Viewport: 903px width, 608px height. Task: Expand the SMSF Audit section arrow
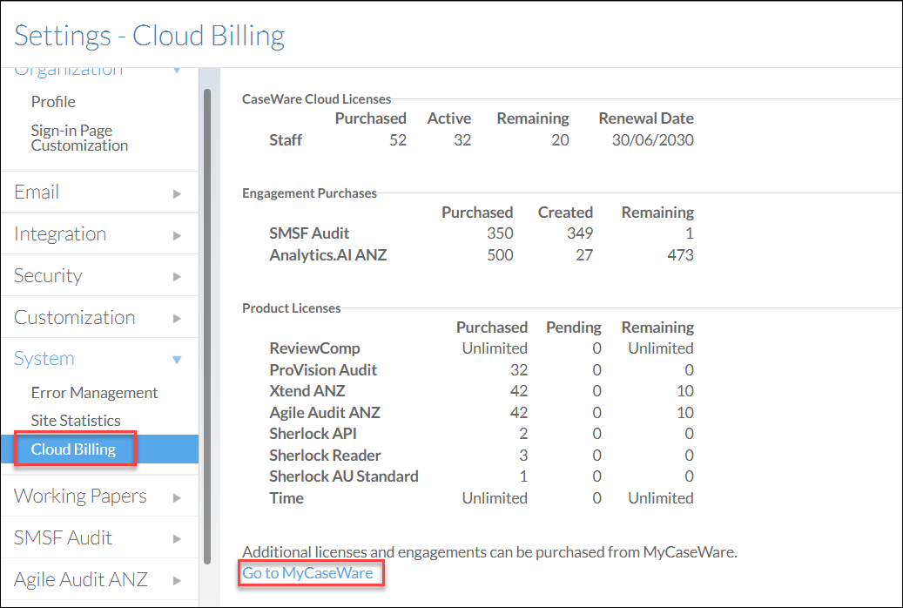click(177, 539)
